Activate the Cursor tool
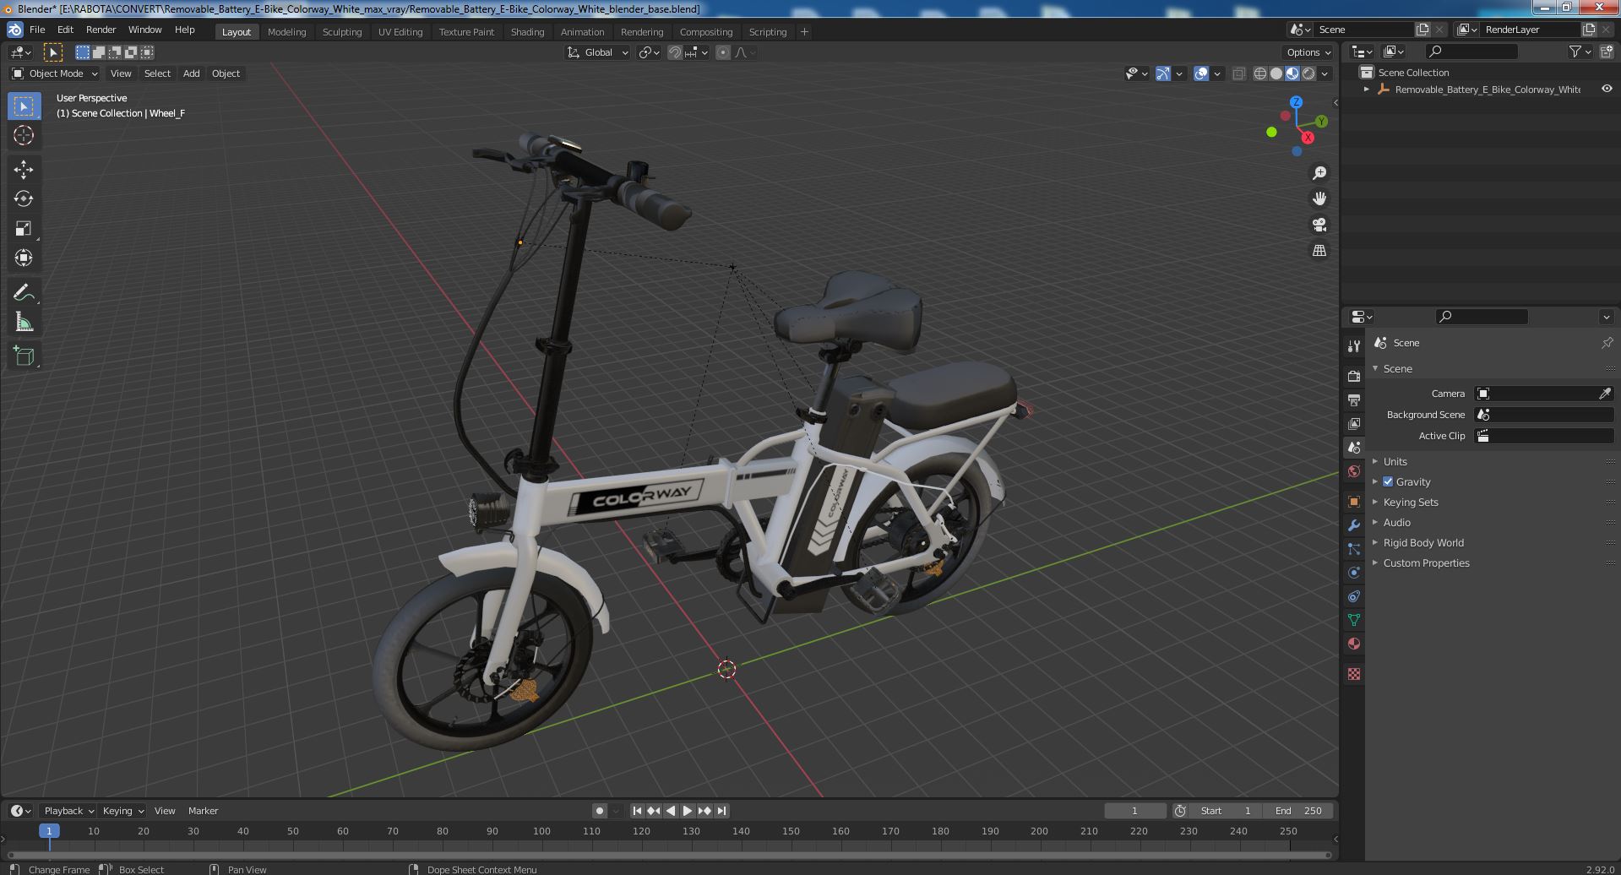The image size is (1621, 875). tap(24, 135)
